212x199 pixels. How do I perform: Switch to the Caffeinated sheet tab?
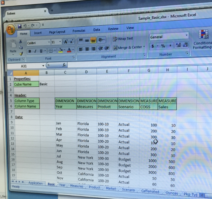click(x=150, y=192)
